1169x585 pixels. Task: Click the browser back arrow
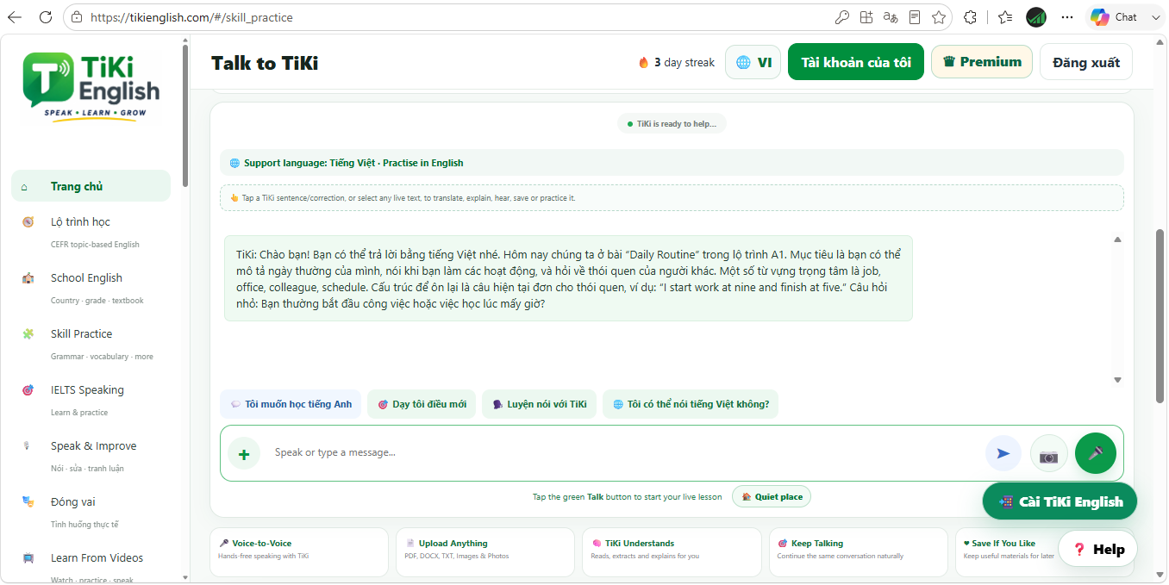(x=15, y=17)
